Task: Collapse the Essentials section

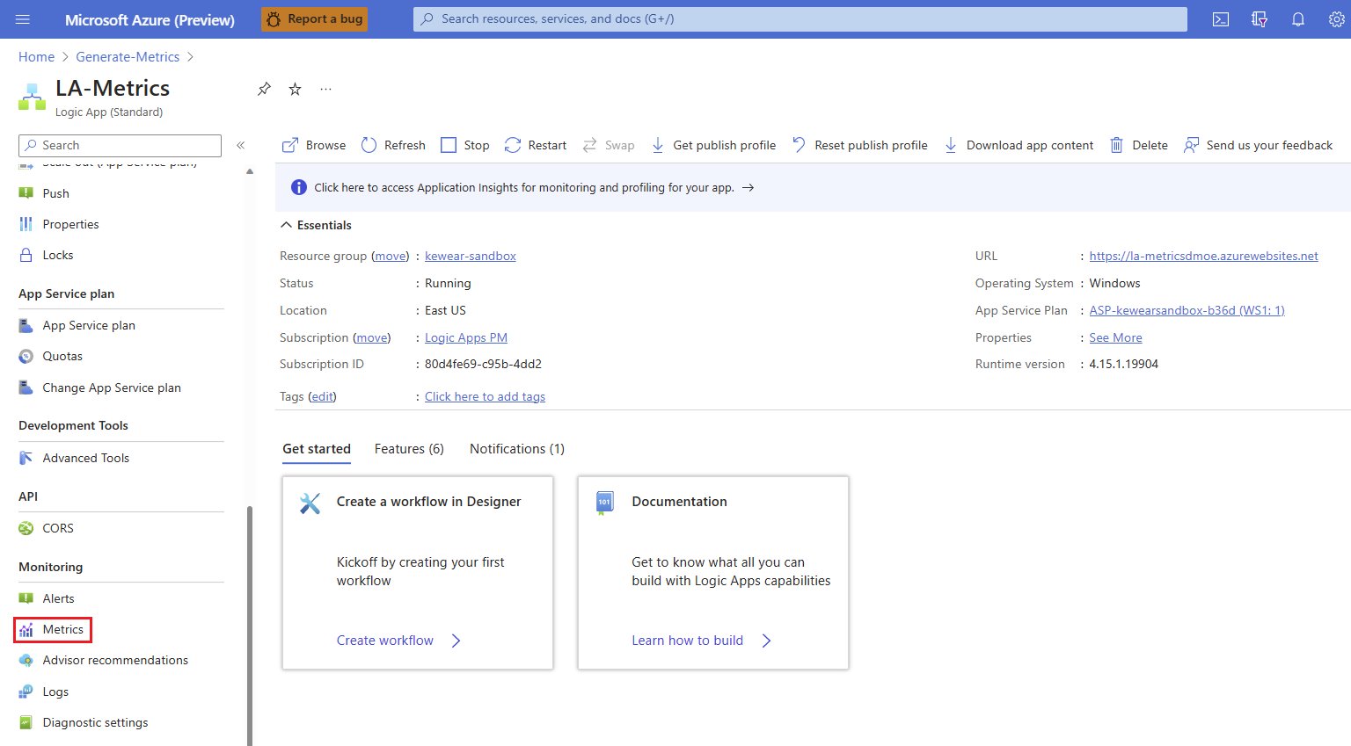Action: [x=316, y=225]
